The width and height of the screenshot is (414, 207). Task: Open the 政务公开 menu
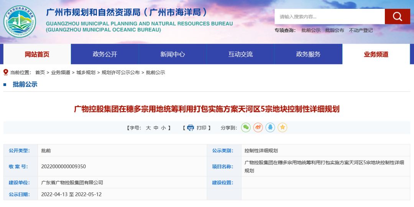[105, 54]
